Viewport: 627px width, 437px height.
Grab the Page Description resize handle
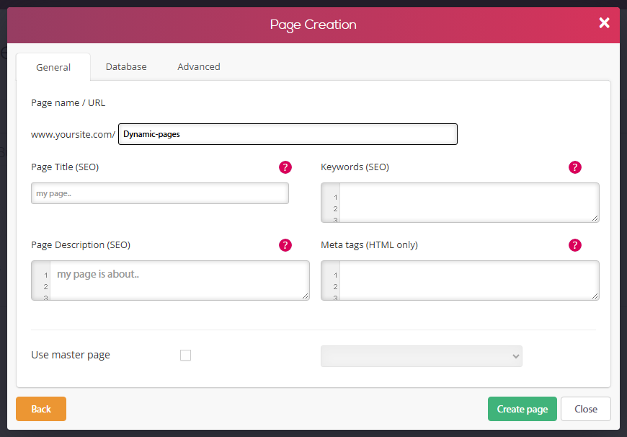pyautogui.click(x=306, y=296)
